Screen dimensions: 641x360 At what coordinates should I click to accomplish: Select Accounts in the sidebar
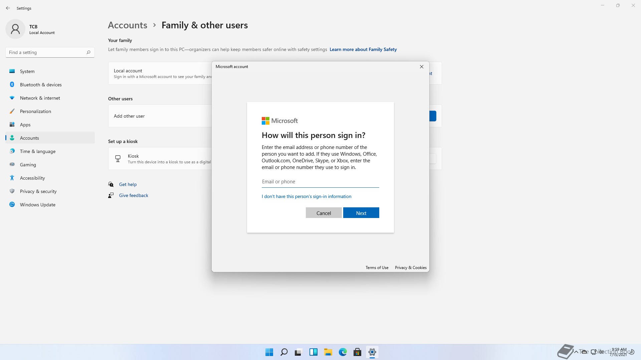click(50, 138)
